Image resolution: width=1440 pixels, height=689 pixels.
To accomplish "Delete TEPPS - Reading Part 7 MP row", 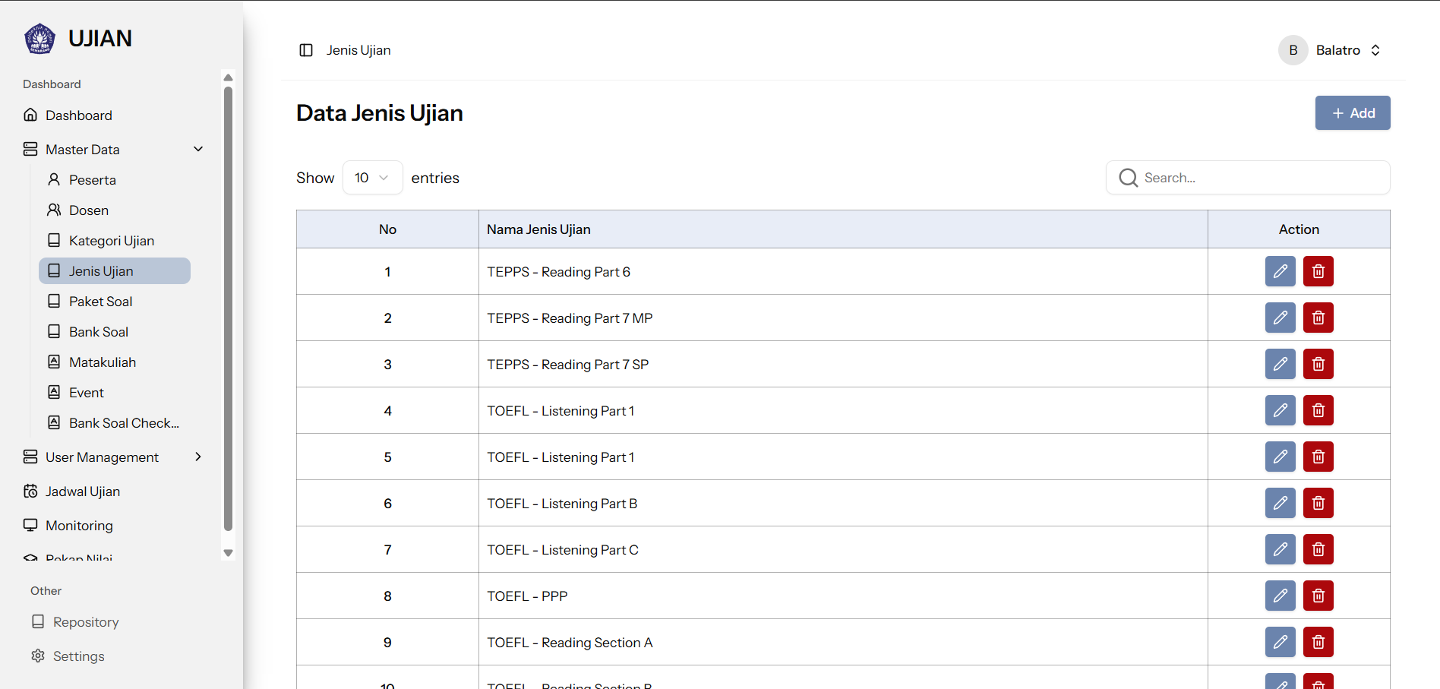I will pos(1318,318).
